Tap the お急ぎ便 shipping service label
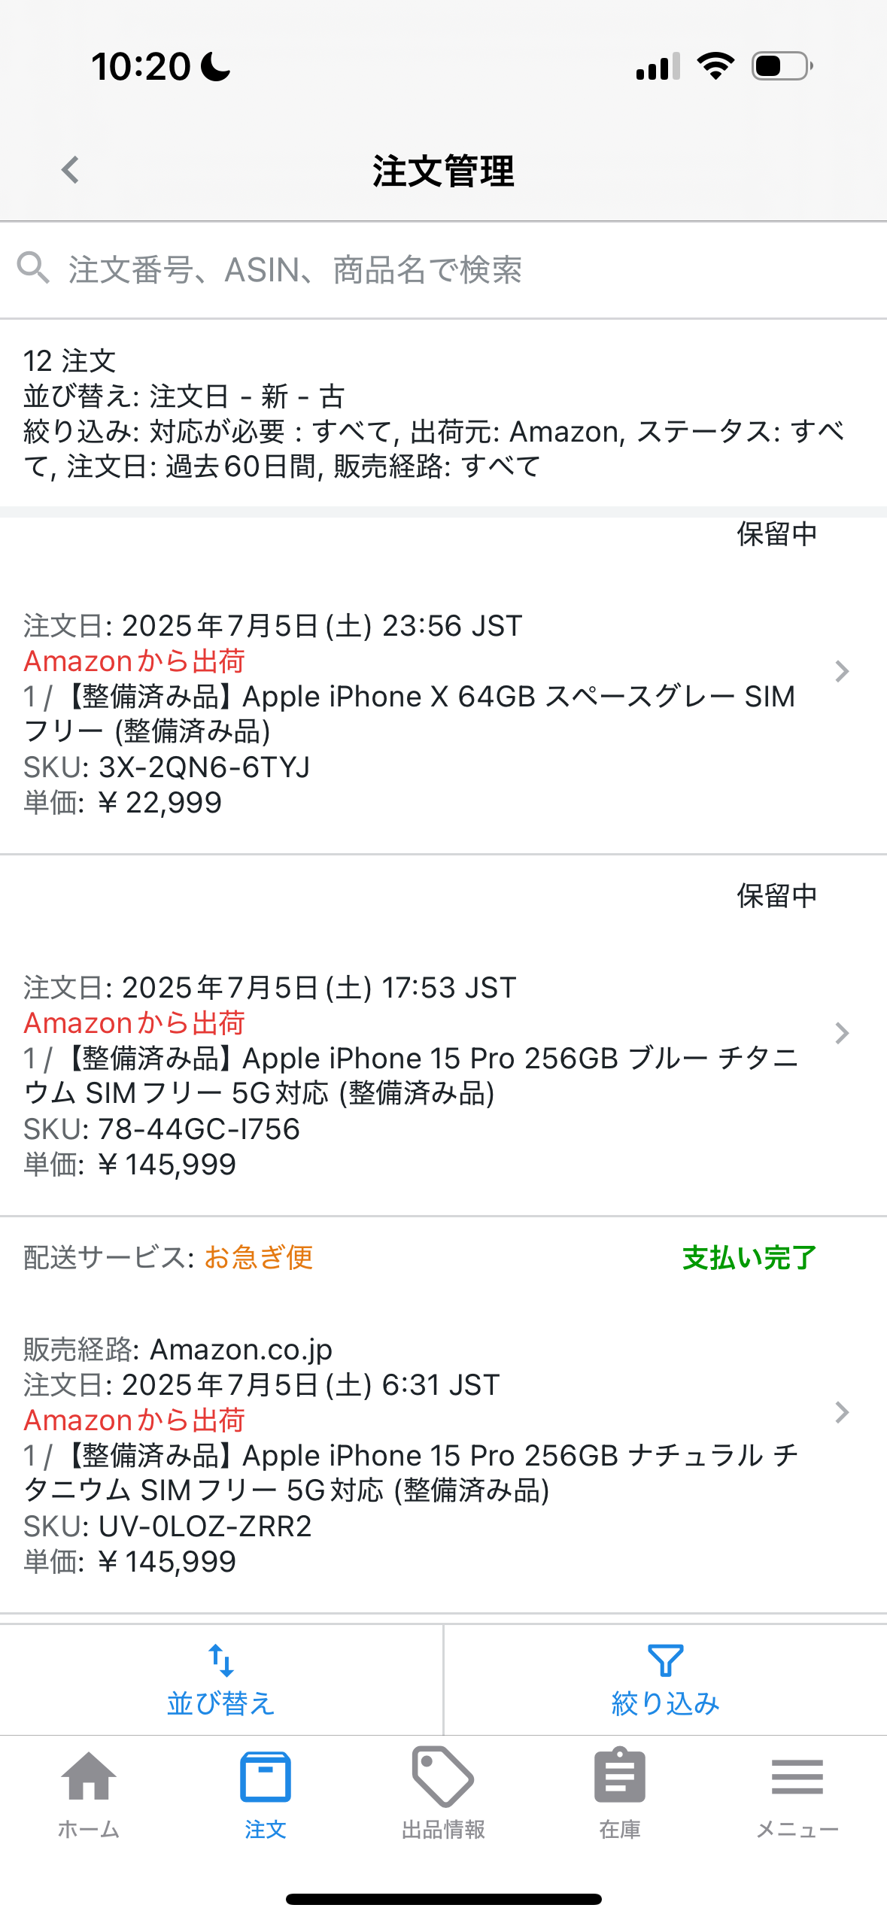Screen dimensions: 887x1923 pyautogui.click(x=258, y=1258)
